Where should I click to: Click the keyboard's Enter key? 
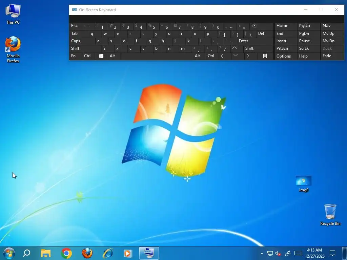click(x=255, y=41)
